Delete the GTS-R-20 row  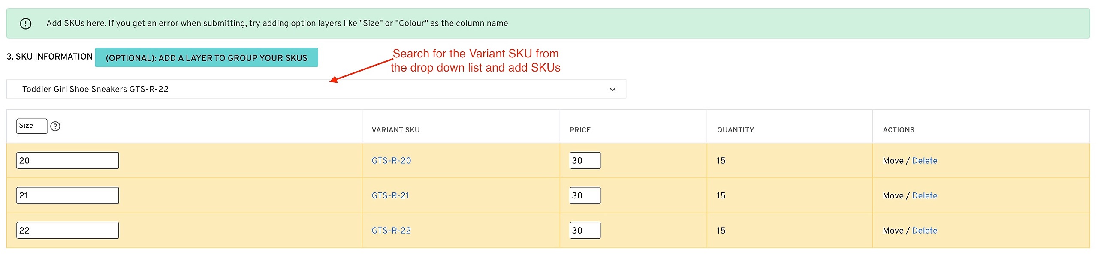(x=924, y=161)
